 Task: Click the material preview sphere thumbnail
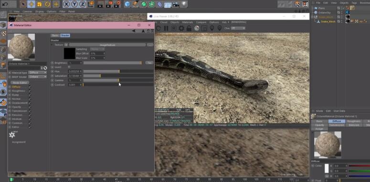point(21,47)
